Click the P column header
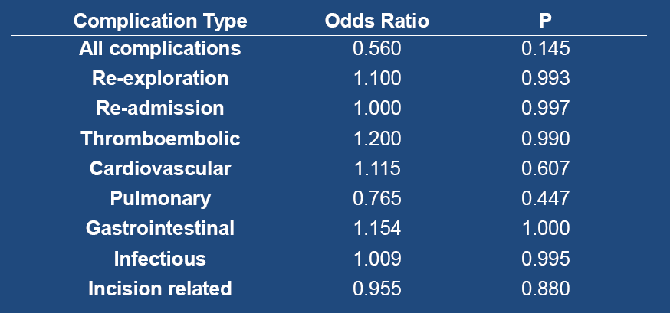Image resolution: width=670 pixels, height=313 pixels. click(x=545, y=21)
